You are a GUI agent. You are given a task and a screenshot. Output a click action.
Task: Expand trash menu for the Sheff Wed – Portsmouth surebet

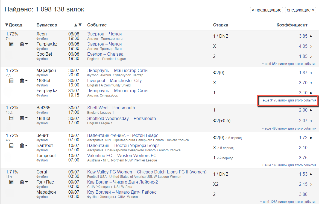pyautogui.click(x=24, y=118)
